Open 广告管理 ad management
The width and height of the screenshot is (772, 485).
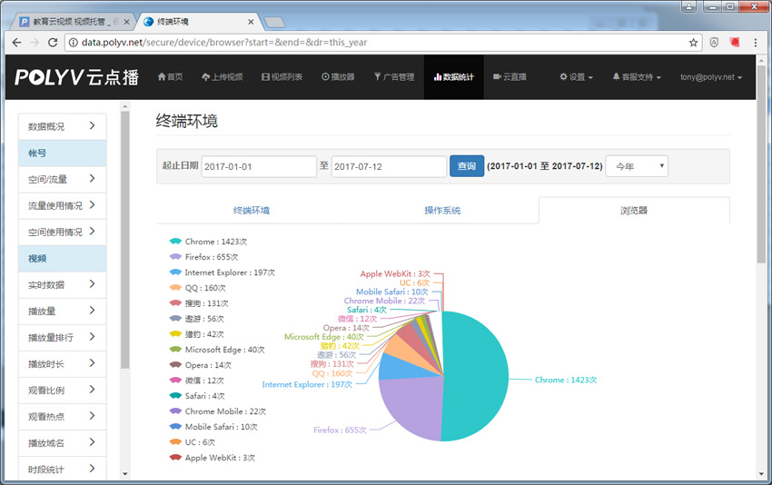[393, 77]
